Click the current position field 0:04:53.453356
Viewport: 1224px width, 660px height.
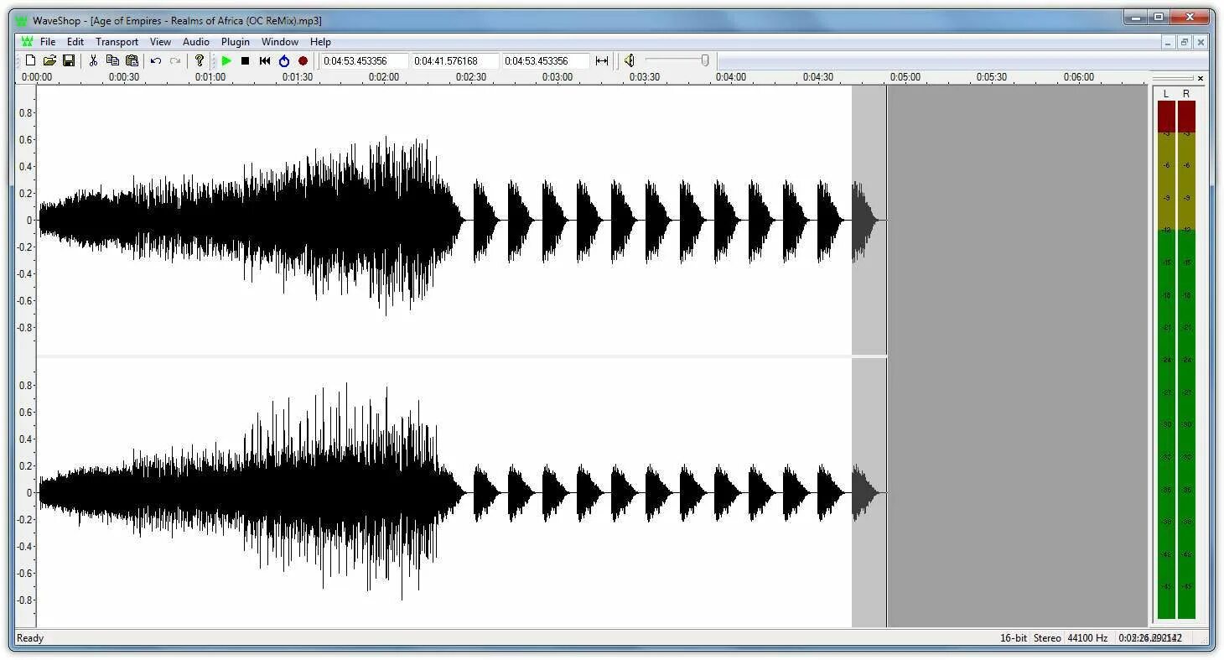(x=364, y=60)
